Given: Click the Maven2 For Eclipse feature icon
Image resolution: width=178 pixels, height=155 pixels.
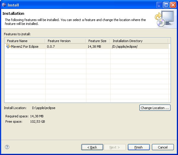Looking at the screenshot, I should point(8,46).
